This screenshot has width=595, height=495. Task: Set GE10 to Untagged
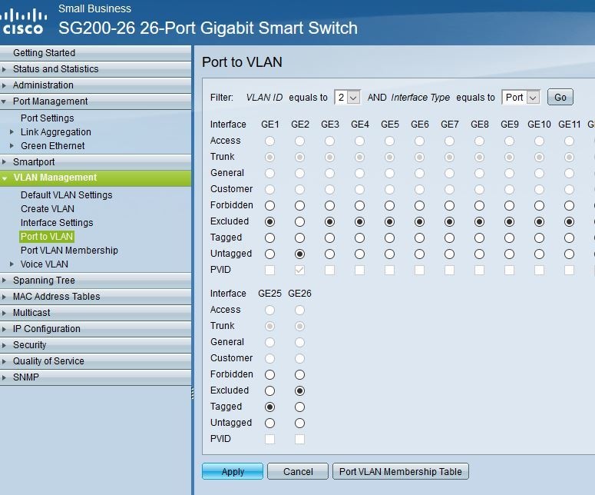pos(539,254)
